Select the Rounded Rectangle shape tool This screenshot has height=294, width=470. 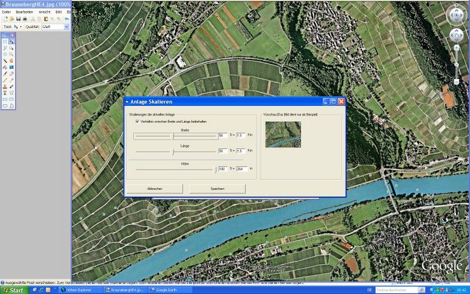11,99
